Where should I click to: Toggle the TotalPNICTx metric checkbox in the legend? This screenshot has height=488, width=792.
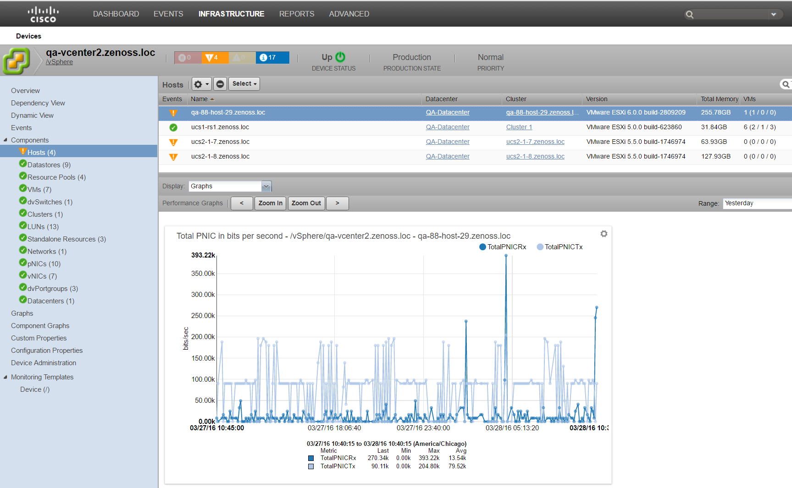[x=310, y=466]
